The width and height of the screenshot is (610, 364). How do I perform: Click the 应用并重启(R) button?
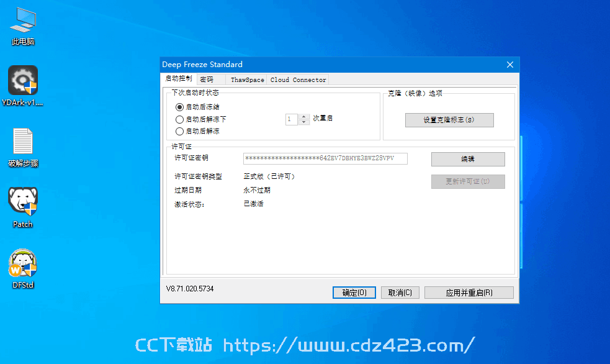click(x=469, y=293)
